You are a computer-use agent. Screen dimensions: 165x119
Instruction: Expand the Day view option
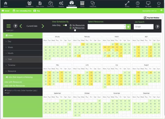pyautogui.click(x=23, y=41)
